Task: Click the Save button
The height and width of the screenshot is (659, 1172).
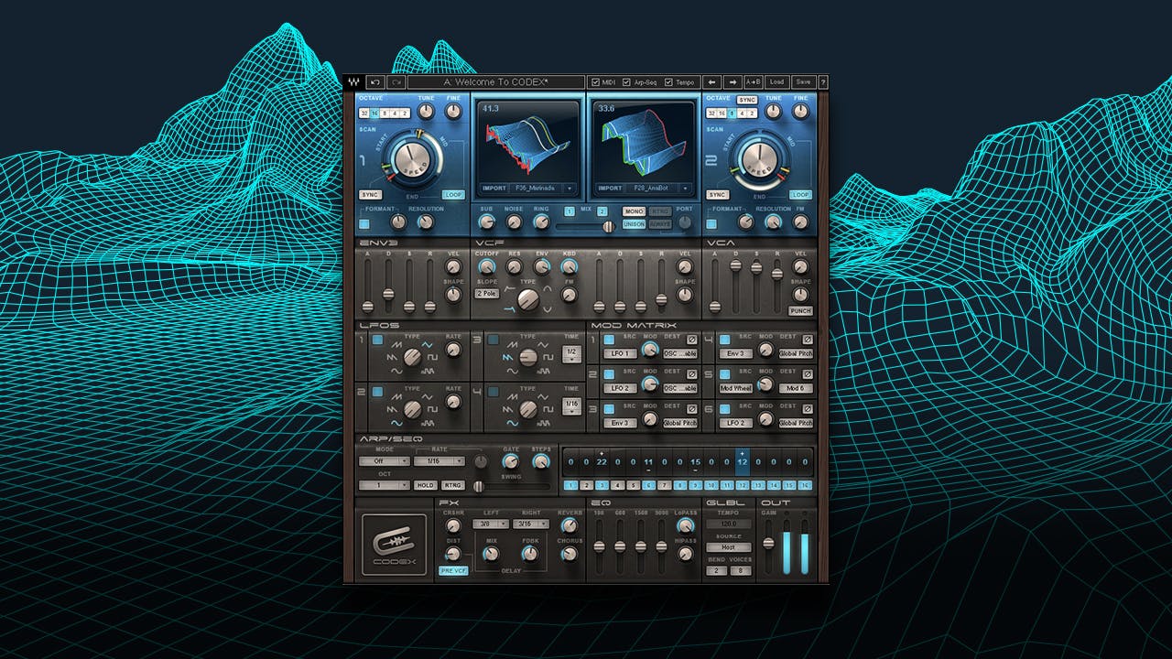Action: (803, 81)
